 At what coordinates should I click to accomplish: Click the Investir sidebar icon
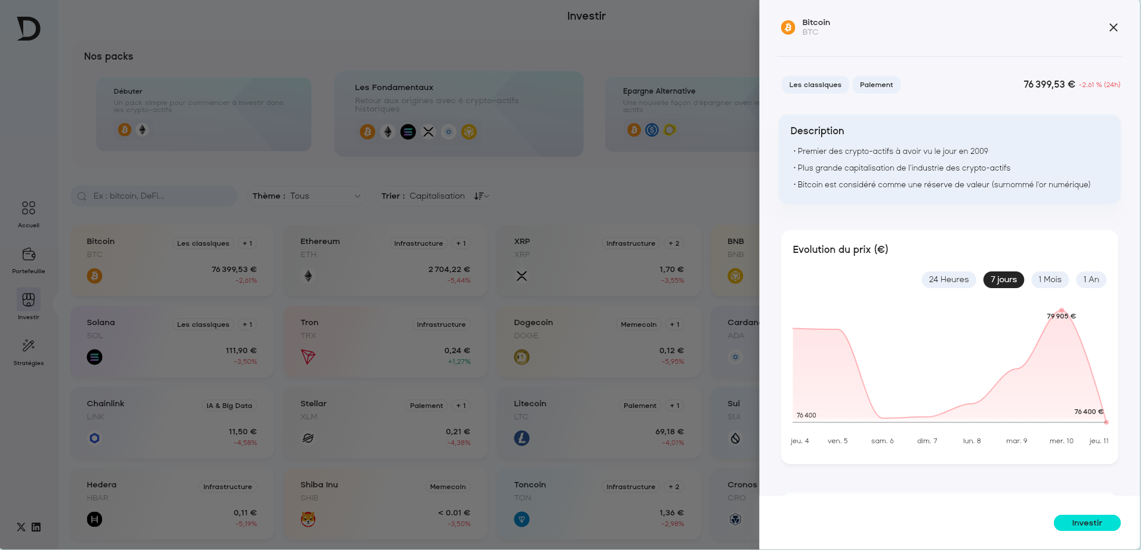pos(29,299)
